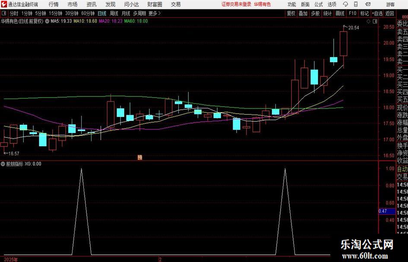Expand the 股朋指标 indicator dropdown arrow
Screen dimensions: 408x262
tap(3, 164)
